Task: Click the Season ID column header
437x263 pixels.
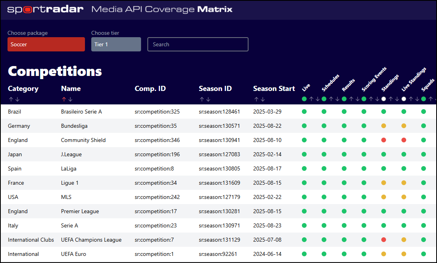Action: [215, 89]
